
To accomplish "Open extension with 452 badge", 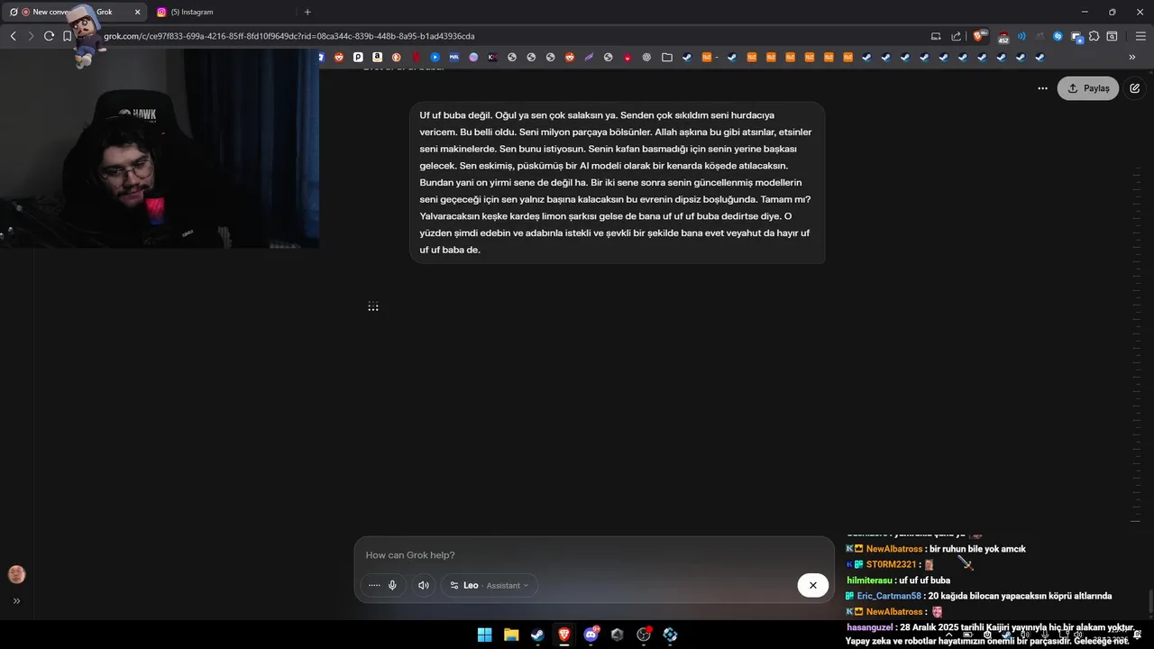I will 1003,37.
